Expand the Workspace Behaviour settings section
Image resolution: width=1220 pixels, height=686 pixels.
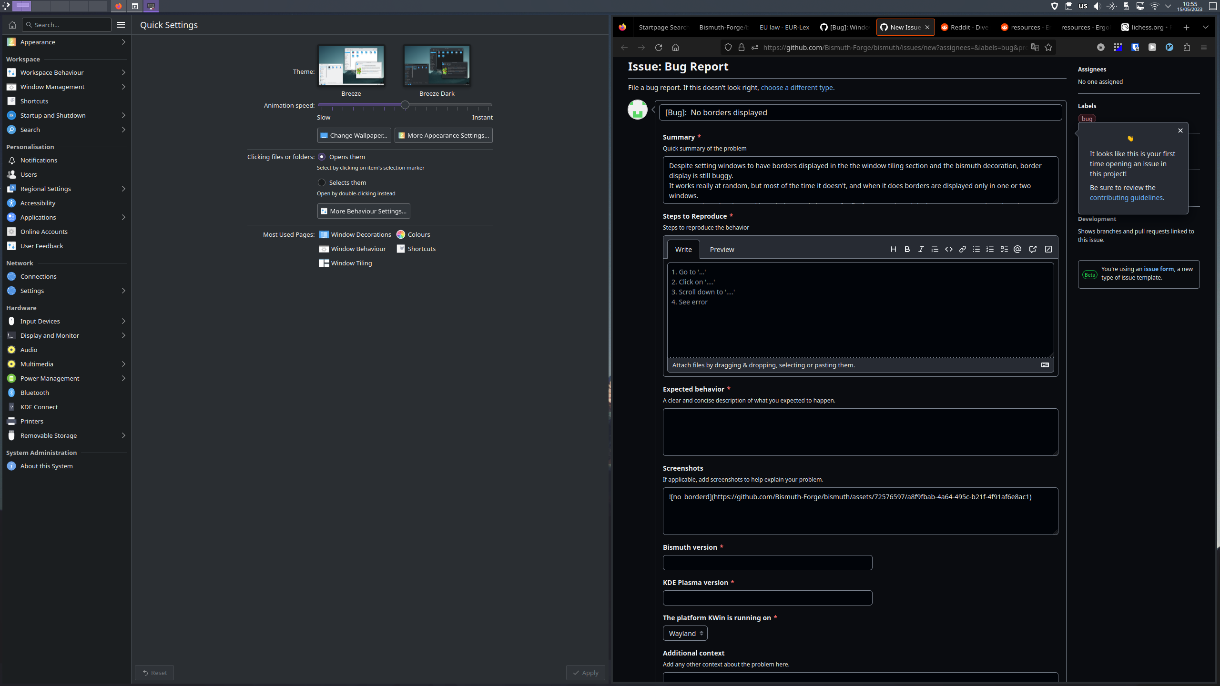[51, 72]
